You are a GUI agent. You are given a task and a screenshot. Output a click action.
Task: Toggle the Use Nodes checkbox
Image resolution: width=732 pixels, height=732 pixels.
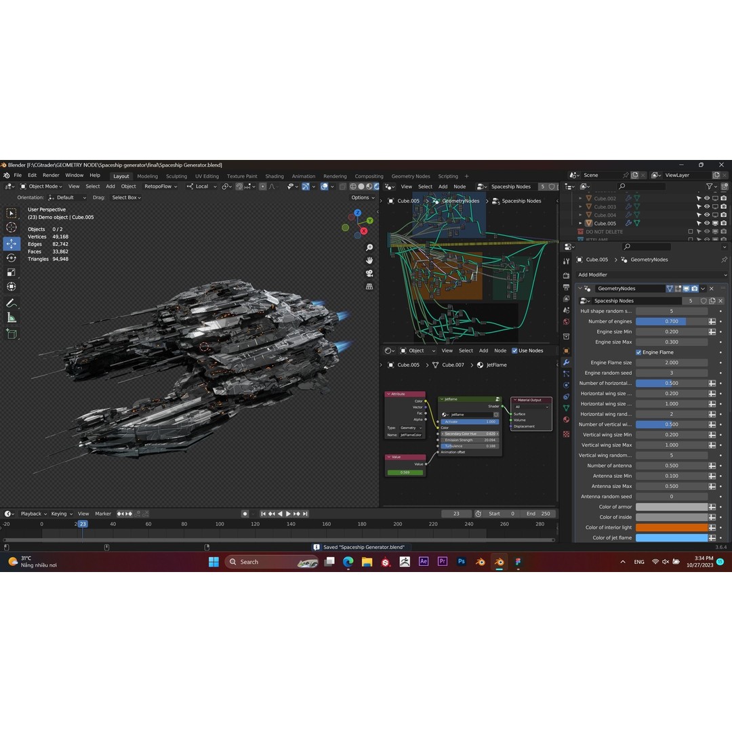click(x=514, y=350)
